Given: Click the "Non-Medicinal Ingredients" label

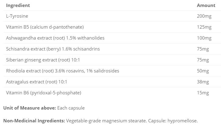Looking at the screenshot, I should [34, 121].
